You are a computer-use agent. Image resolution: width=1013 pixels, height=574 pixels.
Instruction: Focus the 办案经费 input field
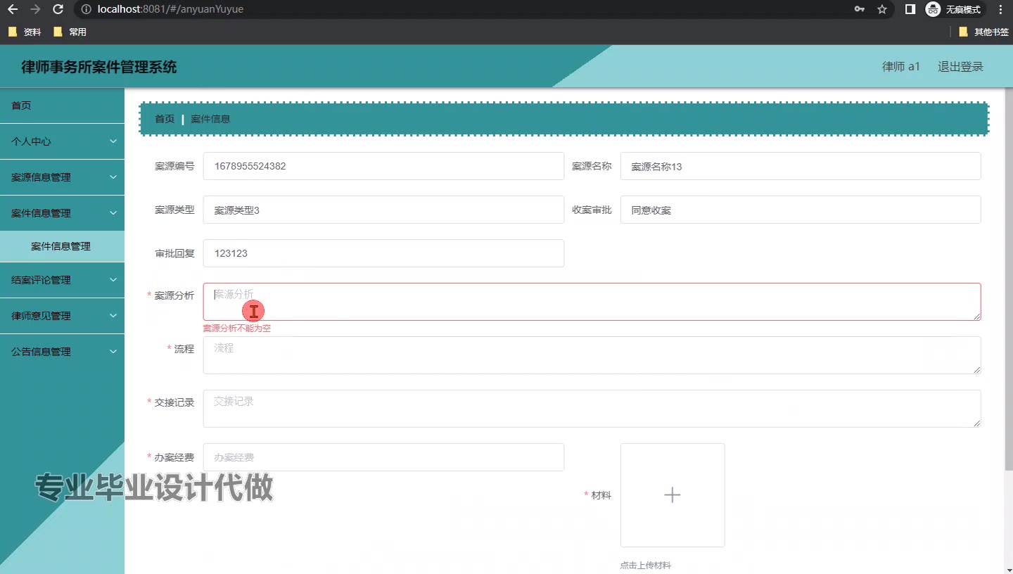click(x=383, y=457)
